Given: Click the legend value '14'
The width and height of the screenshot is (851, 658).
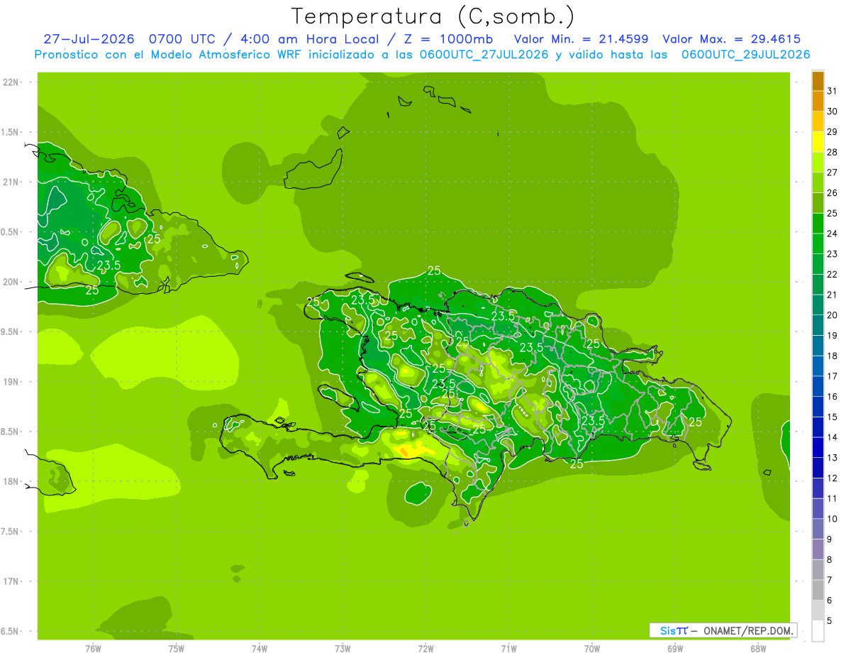Looking at the screenshot, I should click(832, 437).
